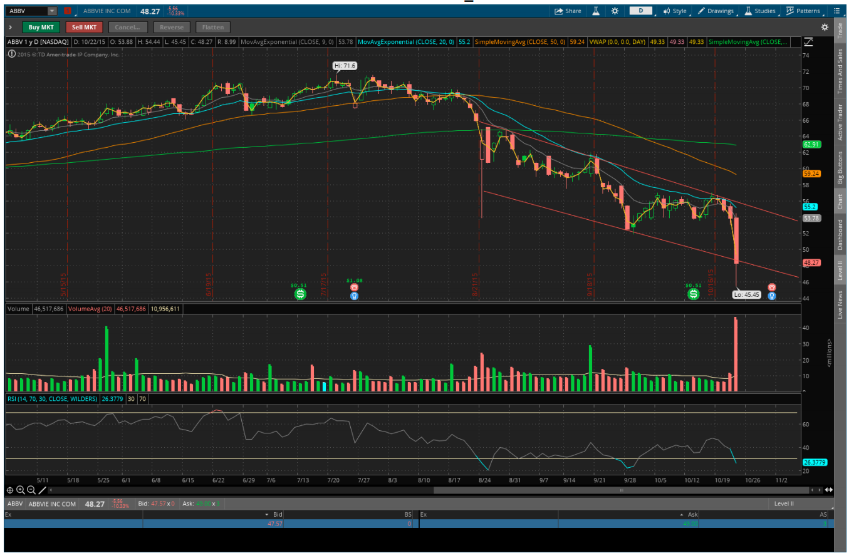The image size is (849, 553).
Task: Change the D aggregation period selector
Action: pos(641,11)
